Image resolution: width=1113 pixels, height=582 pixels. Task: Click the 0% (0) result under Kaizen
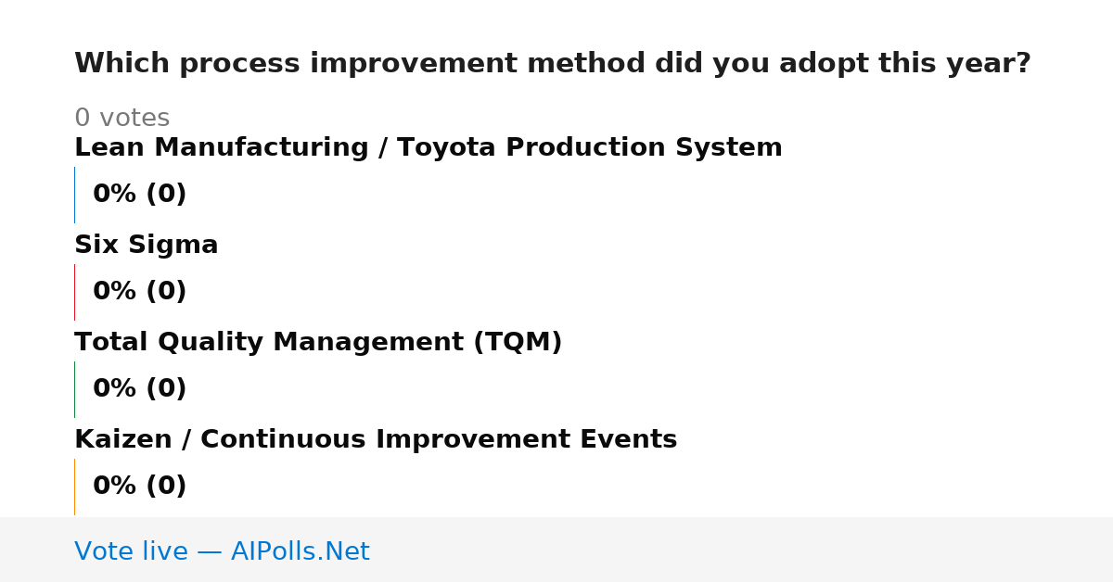(x=140, y=487)
